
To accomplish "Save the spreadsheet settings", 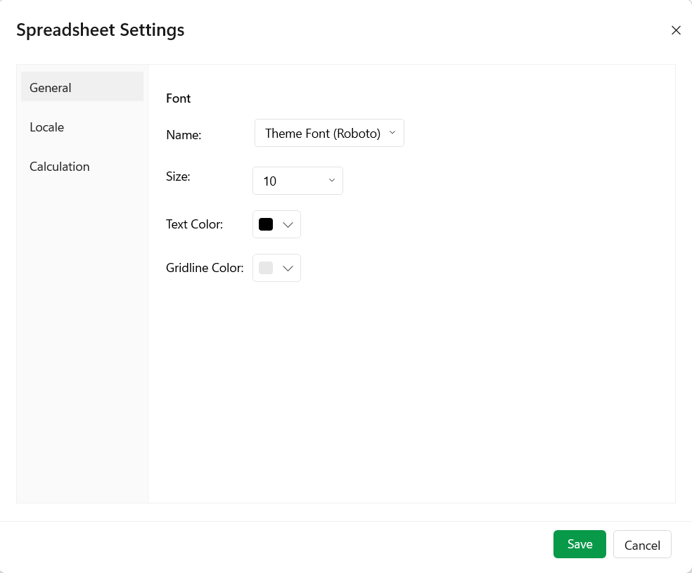I will click(579, 544).
